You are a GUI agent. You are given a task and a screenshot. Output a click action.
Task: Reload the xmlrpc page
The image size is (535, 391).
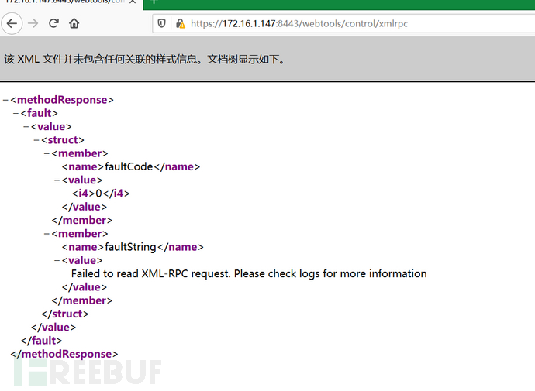[x=53, y=23]
